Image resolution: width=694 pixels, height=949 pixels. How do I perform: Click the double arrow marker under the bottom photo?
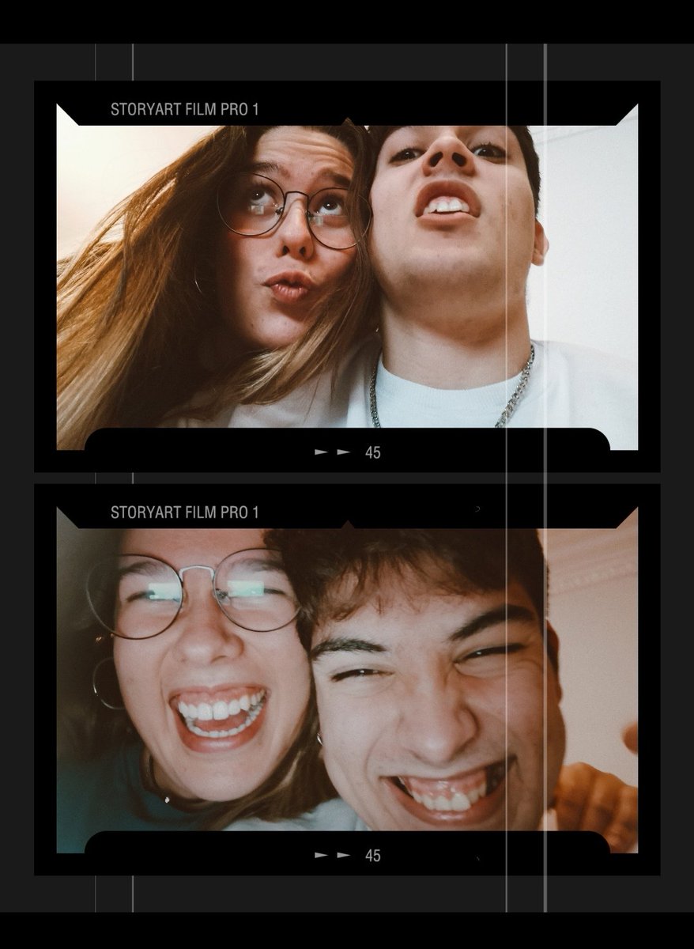pyautogui.click(x=333, y=856)
